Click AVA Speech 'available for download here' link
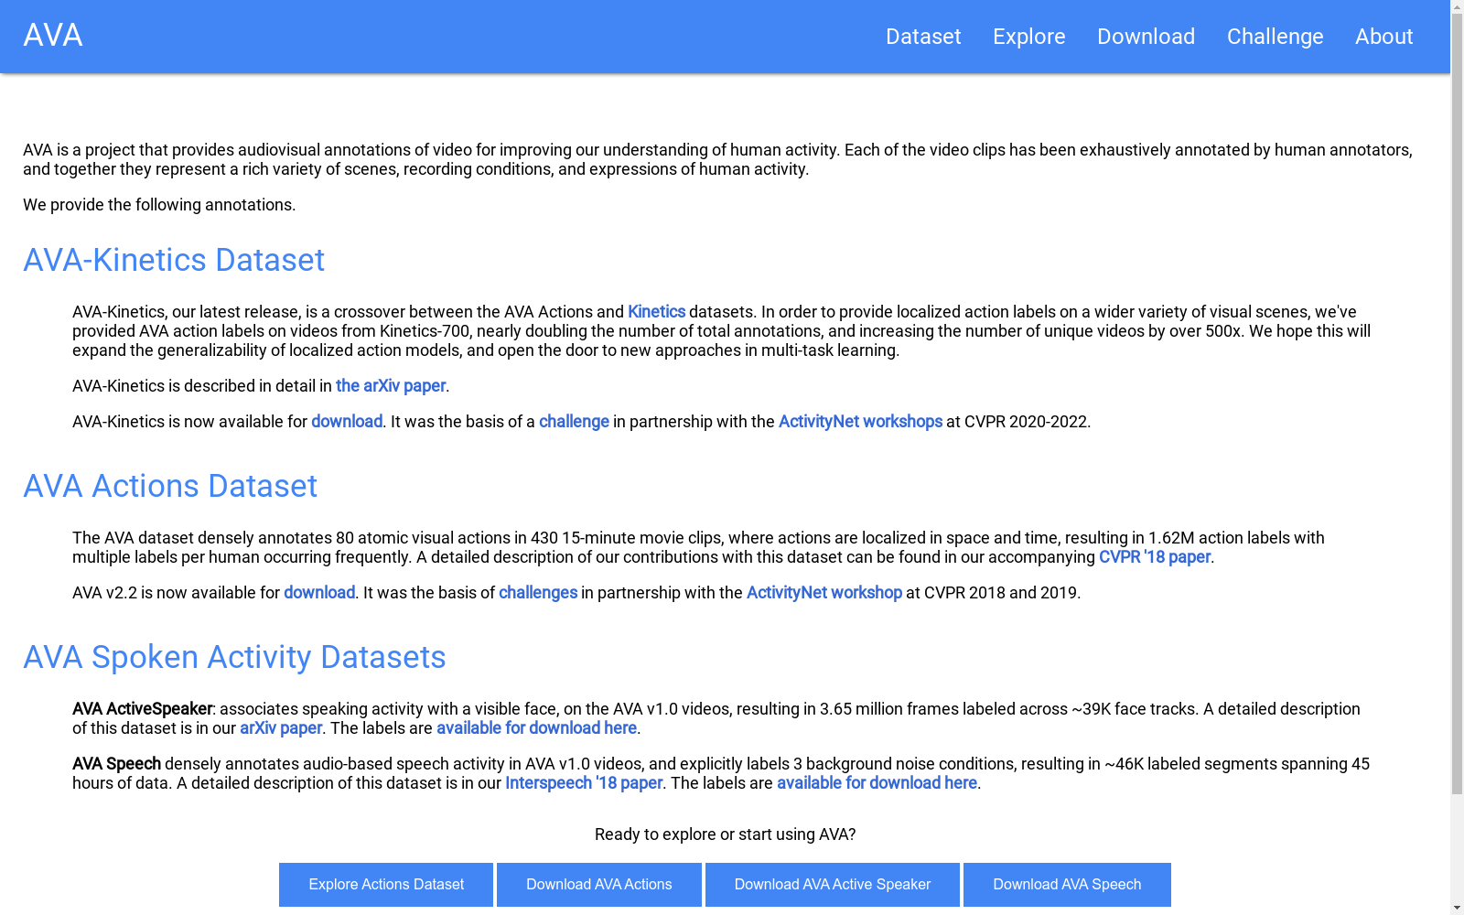 (877, 783)
